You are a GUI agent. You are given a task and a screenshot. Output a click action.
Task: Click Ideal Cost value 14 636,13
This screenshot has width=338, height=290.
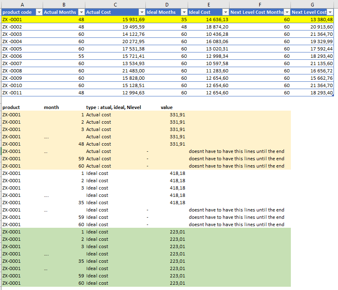click(209, 20)
